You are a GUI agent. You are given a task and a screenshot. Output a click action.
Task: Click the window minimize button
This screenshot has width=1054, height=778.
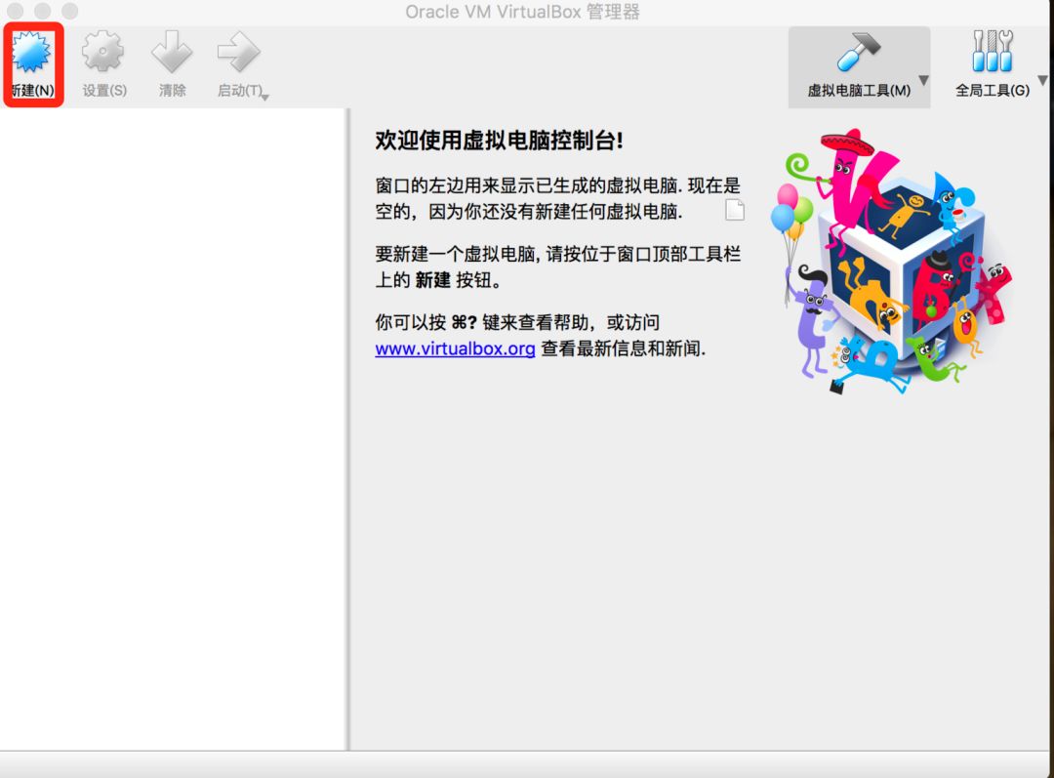pos(42,11)
